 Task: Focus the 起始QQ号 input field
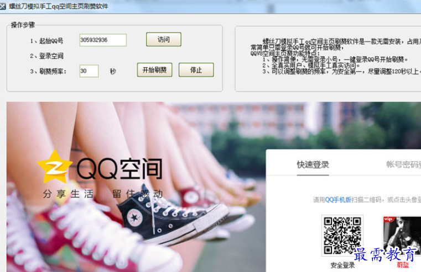point(103,40)
